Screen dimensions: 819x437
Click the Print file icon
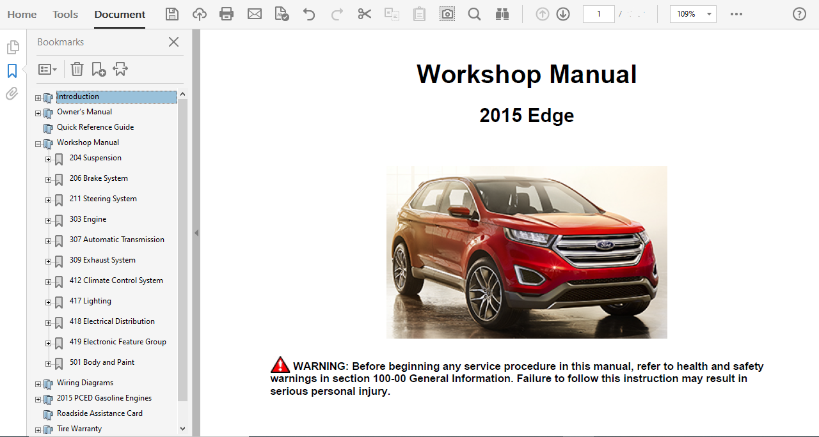click(x=227, y=14)
